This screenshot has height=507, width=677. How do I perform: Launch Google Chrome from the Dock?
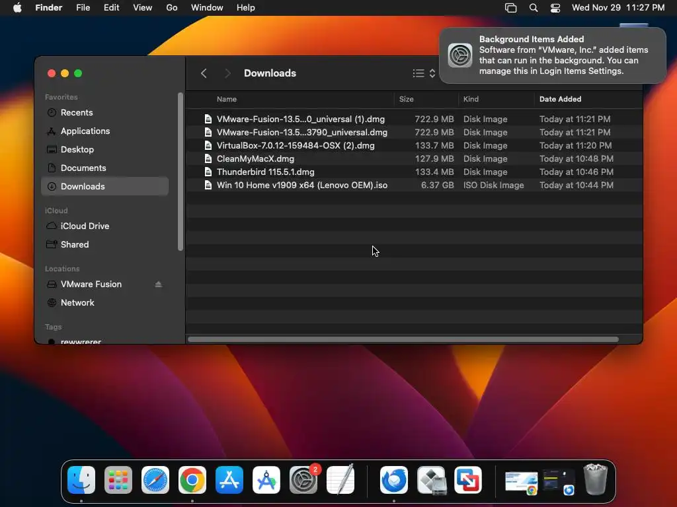(192, 480)
